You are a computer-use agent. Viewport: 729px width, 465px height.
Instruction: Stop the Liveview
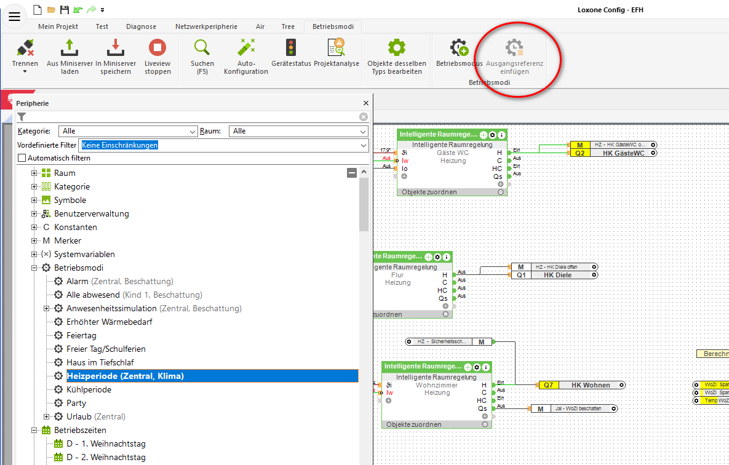157,48
